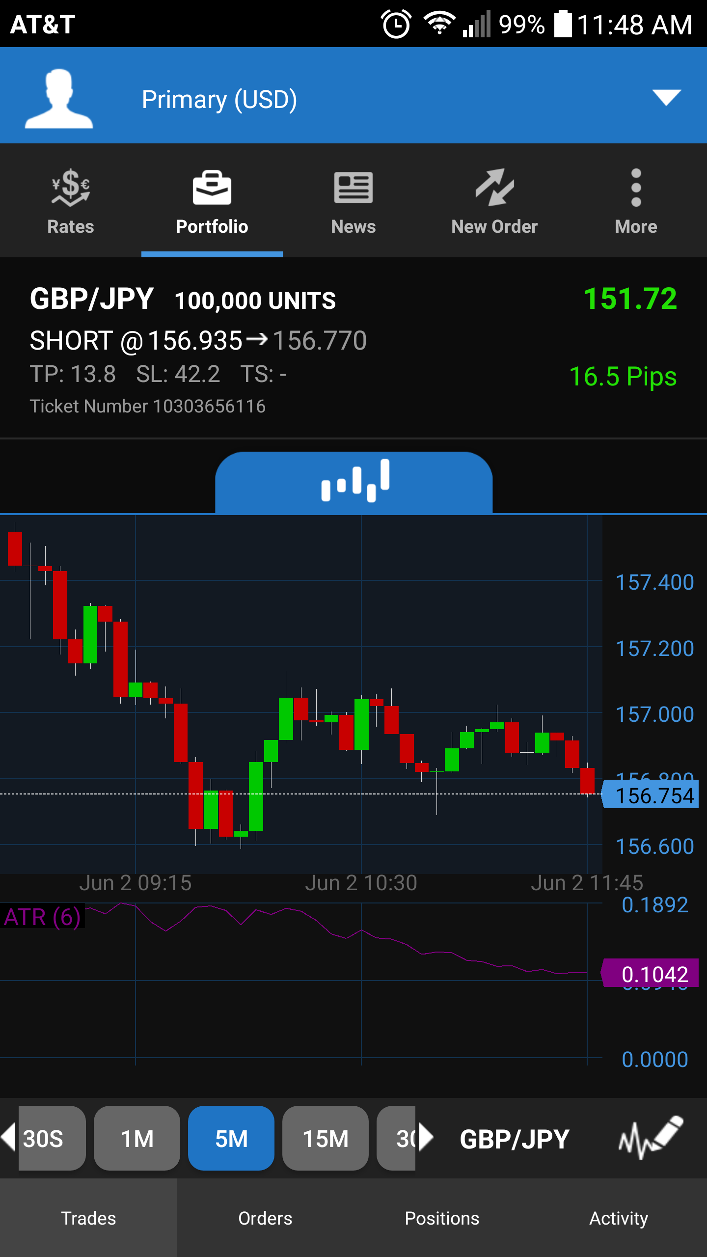Screen dimensions: 707x1257
Task: Tap the ATR (6) indicator label
Action: (x=42, y=917)
